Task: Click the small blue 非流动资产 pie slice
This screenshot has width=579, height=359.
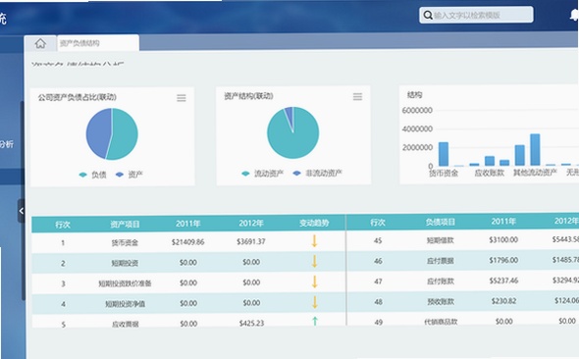Action: (x=289, y=115)
